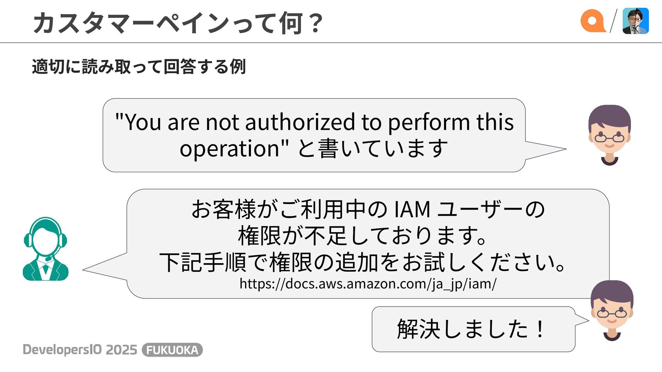The image size is (662, 372).
Task: Click the line 下記手順で権限の追加をお試しください。
Action: [x=363, y=262]
